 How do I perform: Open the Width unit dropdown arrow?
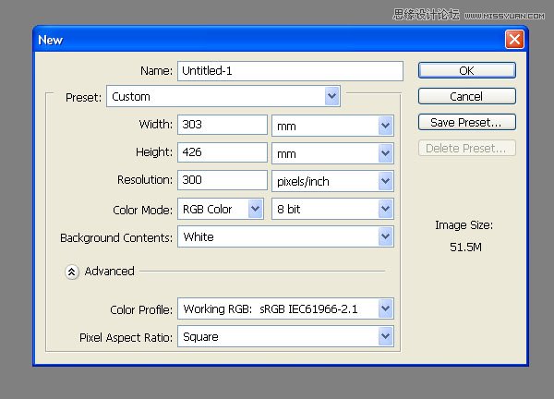click(385, 126)
